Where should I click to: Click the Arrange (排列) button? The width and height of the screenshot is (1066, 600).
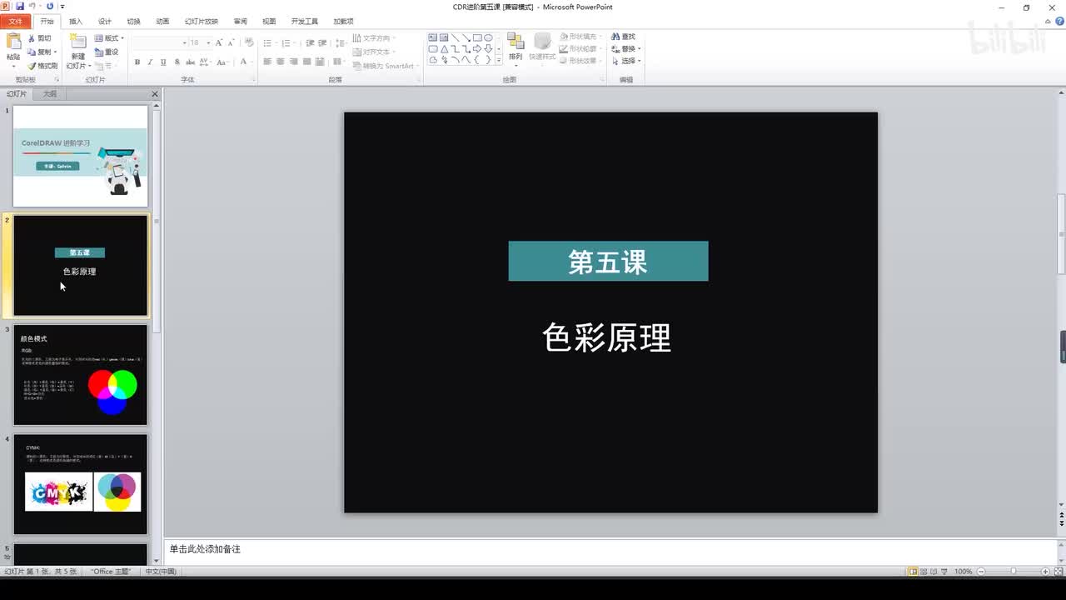tap(516, 48)
